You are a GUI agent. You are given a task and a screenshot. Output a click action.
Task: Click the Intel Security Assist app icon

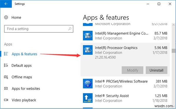pyautogui.click(x=88, y=98)
